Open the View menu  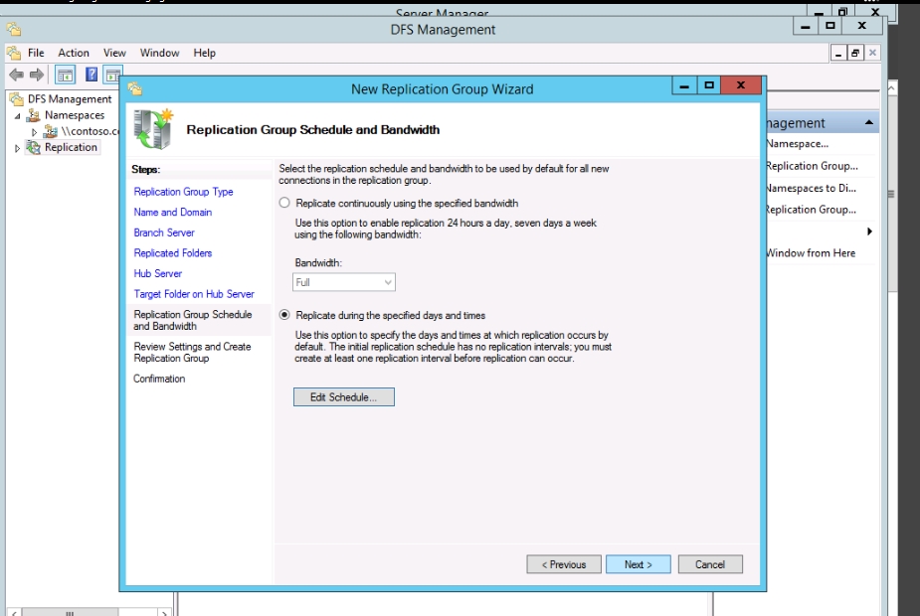click(114, 53)
